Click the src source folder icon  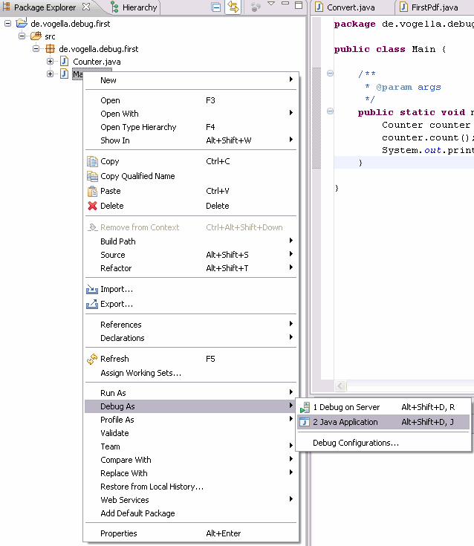pos(36,36)
